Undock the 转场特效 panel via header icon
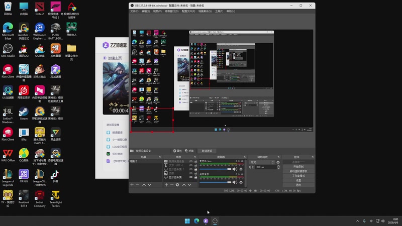This screenshot has height=226, width=402. pyautogui.click(x=279, y=157)
